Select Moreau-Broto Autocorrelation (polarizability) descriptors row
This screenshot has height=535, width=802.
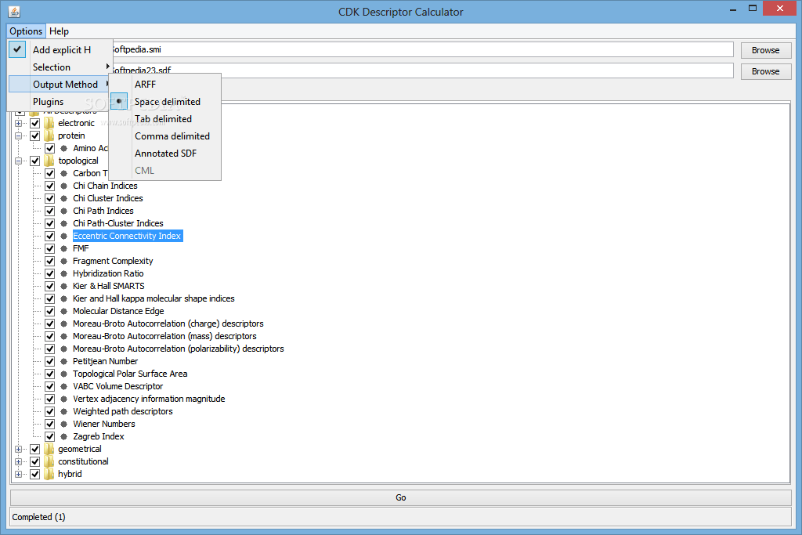point(178,349)
